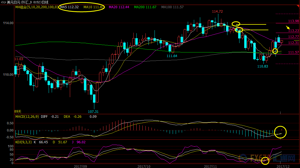300x168 pixels.
Task: Click the green MA200 111.67 legend
Action: pos(145,7)
